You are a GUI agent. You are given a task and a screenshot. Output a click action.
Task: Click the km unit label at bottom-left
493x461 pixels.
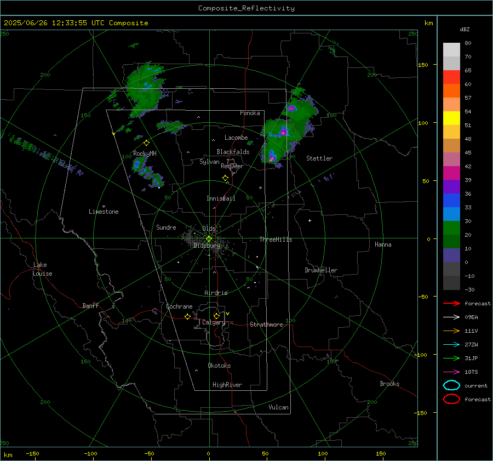click(x=8, y=455)
